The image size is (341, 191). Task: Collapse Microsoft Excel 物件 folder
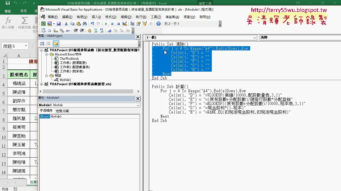coord(46,54)
